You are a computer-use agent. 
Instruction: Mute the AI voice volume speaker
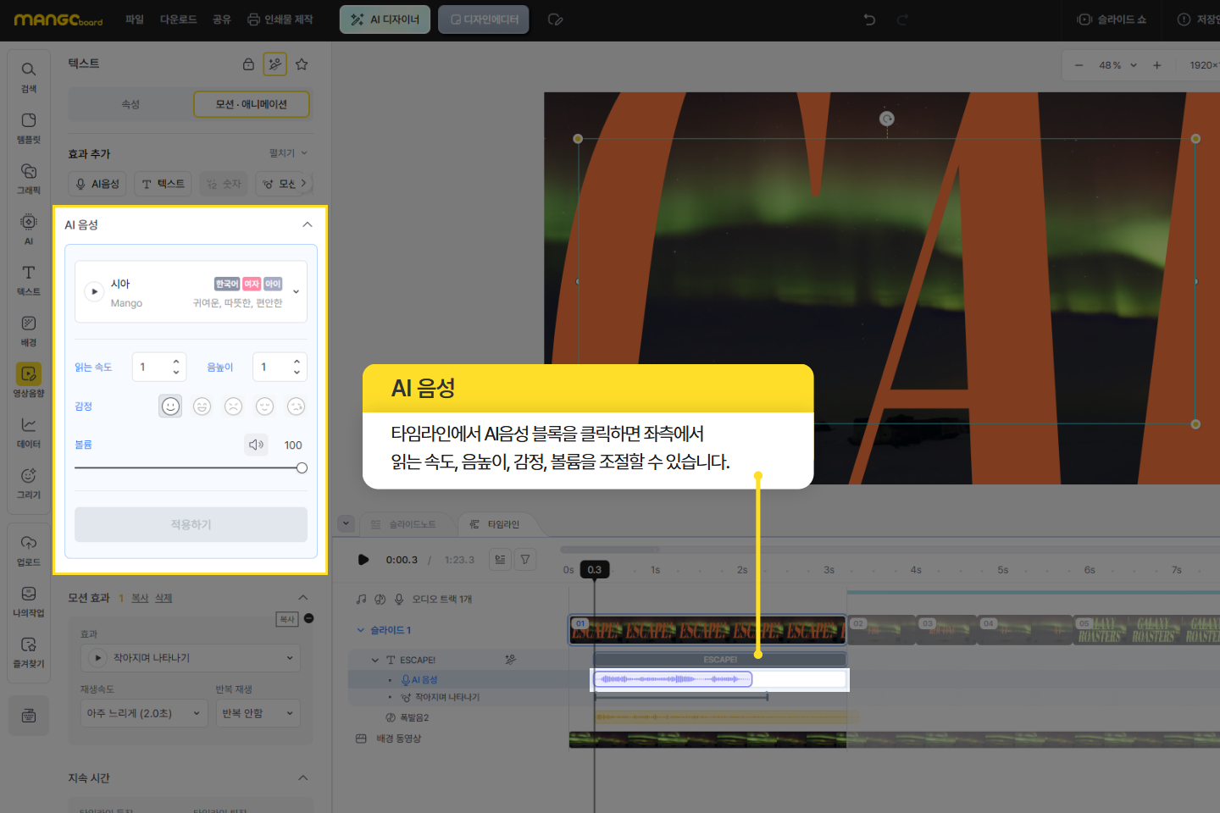pos(256,445)
